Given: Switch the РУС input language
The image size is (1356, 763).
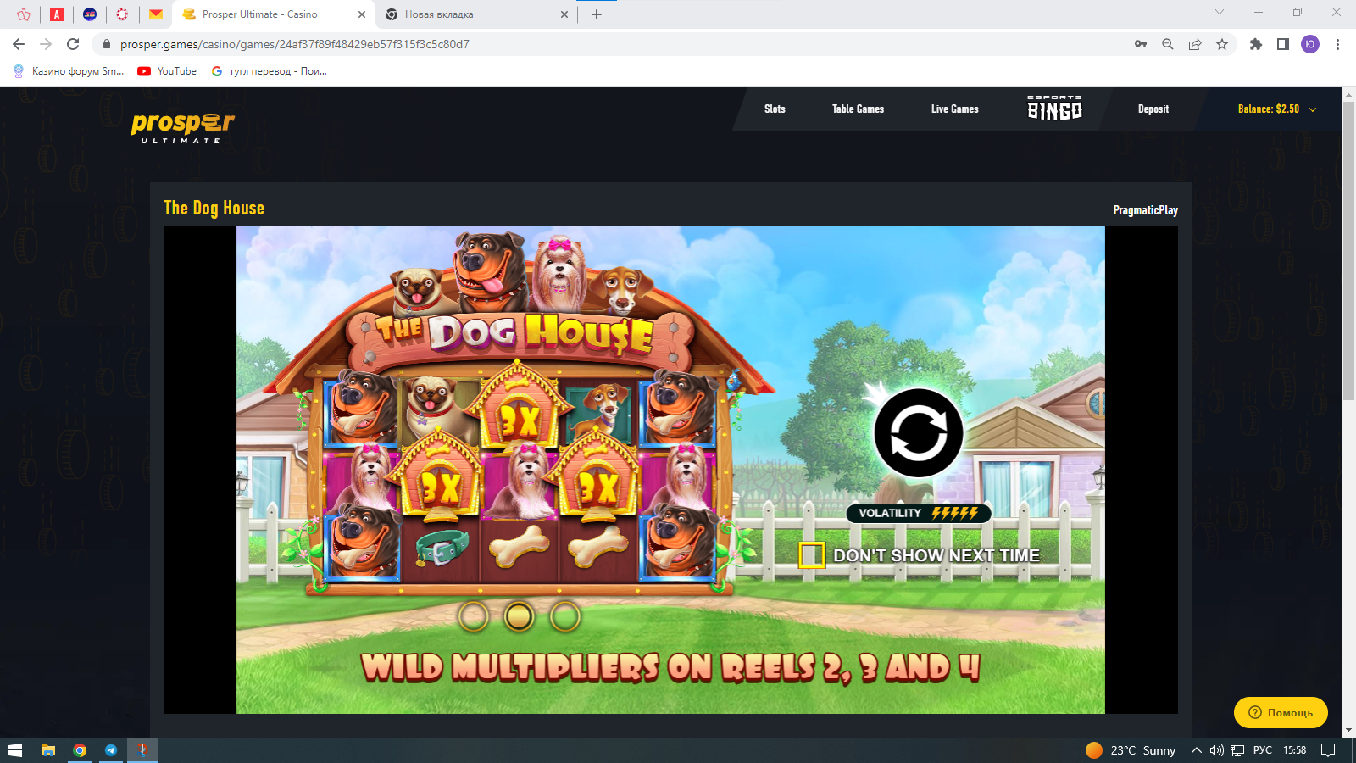Looking at the screenshot, I should click(1263, 750).
